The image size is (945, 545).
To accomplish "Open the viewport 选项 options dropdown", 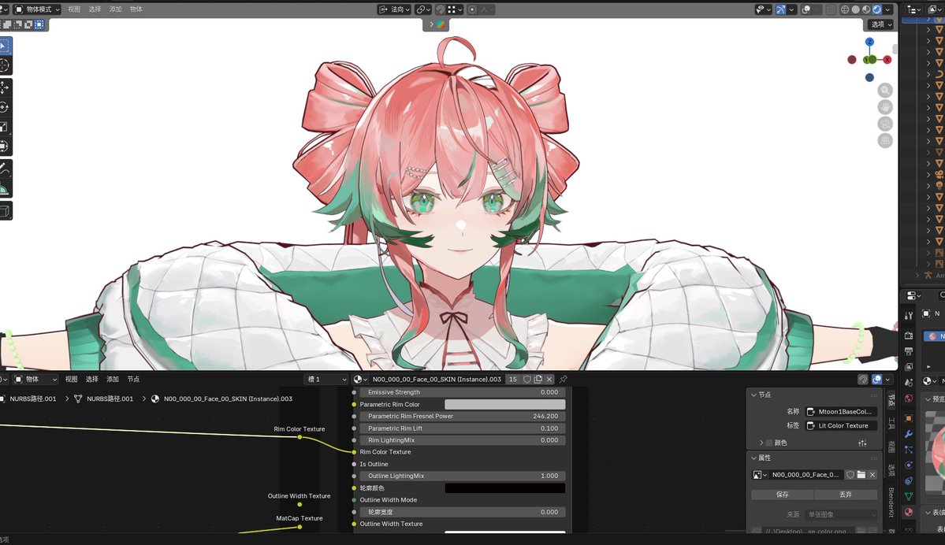I will click(x=881, y=24).
